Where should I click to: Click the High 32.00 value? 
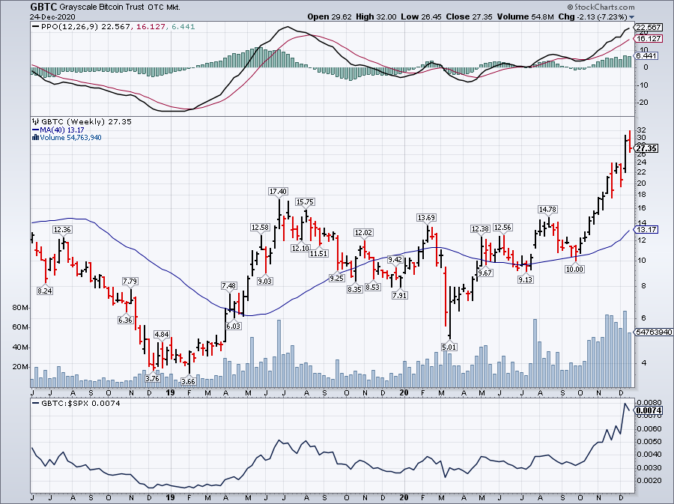(376, 16)
